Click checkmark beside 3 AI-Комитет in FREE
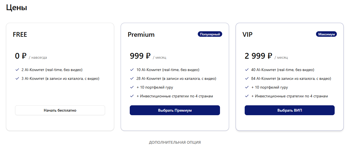Screen dimensions: 347x147 pos(17,79)
